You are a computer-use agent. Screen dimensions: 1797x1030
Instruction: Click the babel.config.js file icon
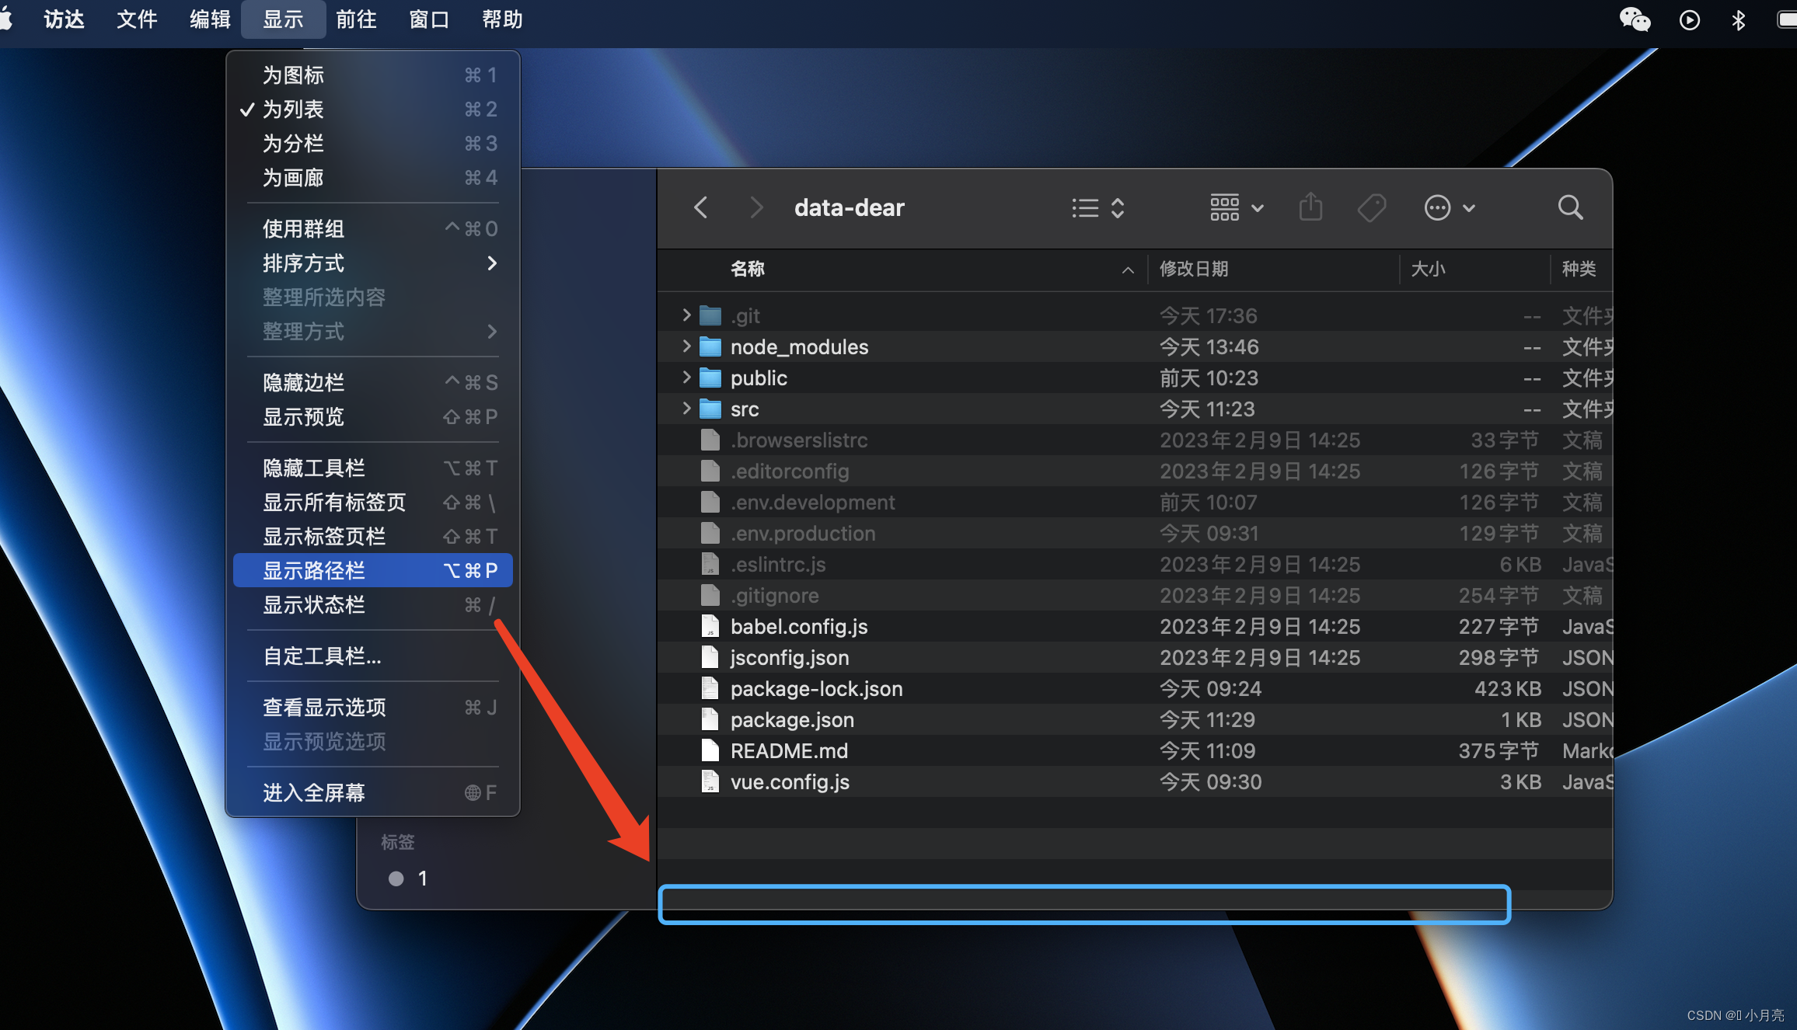pos(710,626)
